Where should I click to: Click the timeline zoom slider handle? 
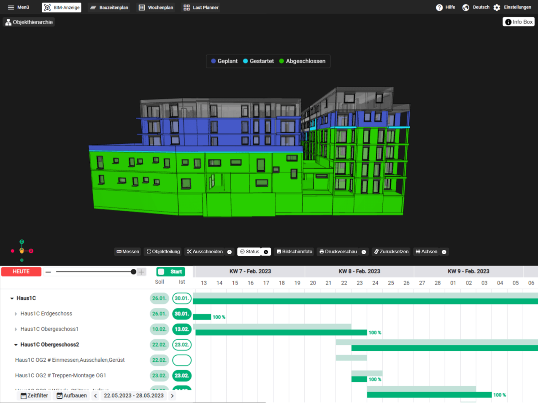133,272
